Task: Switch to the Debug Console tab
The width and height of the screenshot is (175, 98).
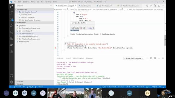Action: point(78,58)
